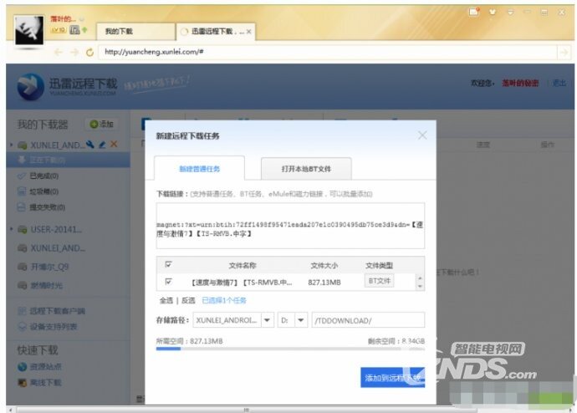Click the 添加到远程下载 button
This screenshot has height=413, width=577.
pos(393,377)
